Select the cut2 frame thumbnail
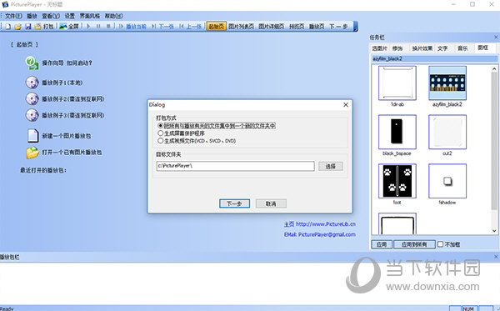This screenshot has width=500, height=311. click(x=447, y=132)
